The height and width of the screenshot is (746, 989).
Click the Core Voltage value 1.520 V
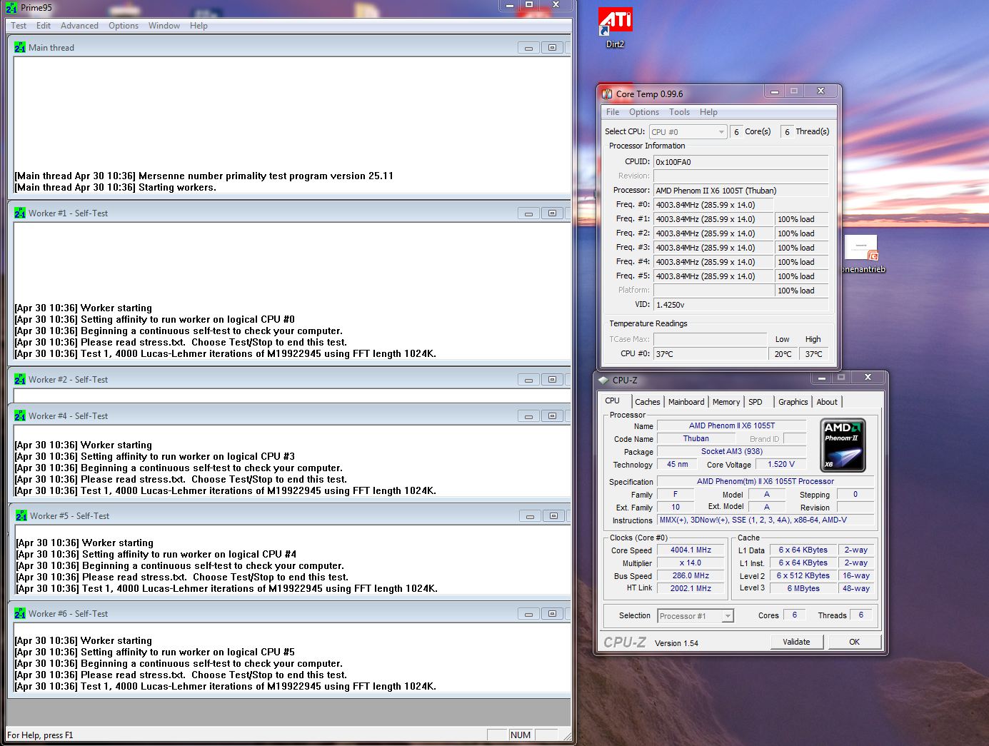click(781, 465)
